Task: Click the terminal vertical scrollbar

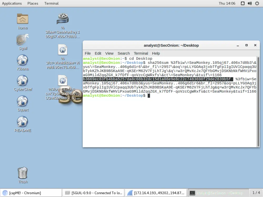Action: pyautogui.click(x=258, y=102)
